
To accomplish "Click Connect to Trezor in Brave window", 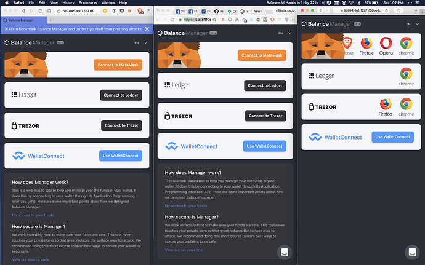I will tap(121, 125).
